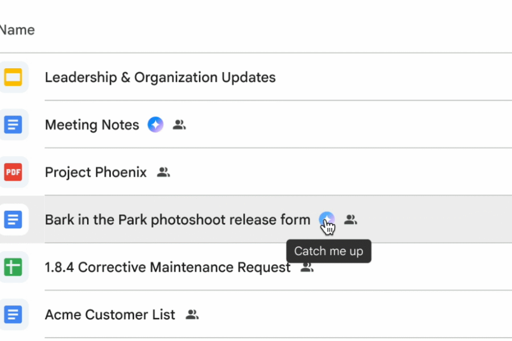The width and height of the screenshot is (512, 341).
Task: Open the Leadership & Organization Updates presentation
Action: 160,77
